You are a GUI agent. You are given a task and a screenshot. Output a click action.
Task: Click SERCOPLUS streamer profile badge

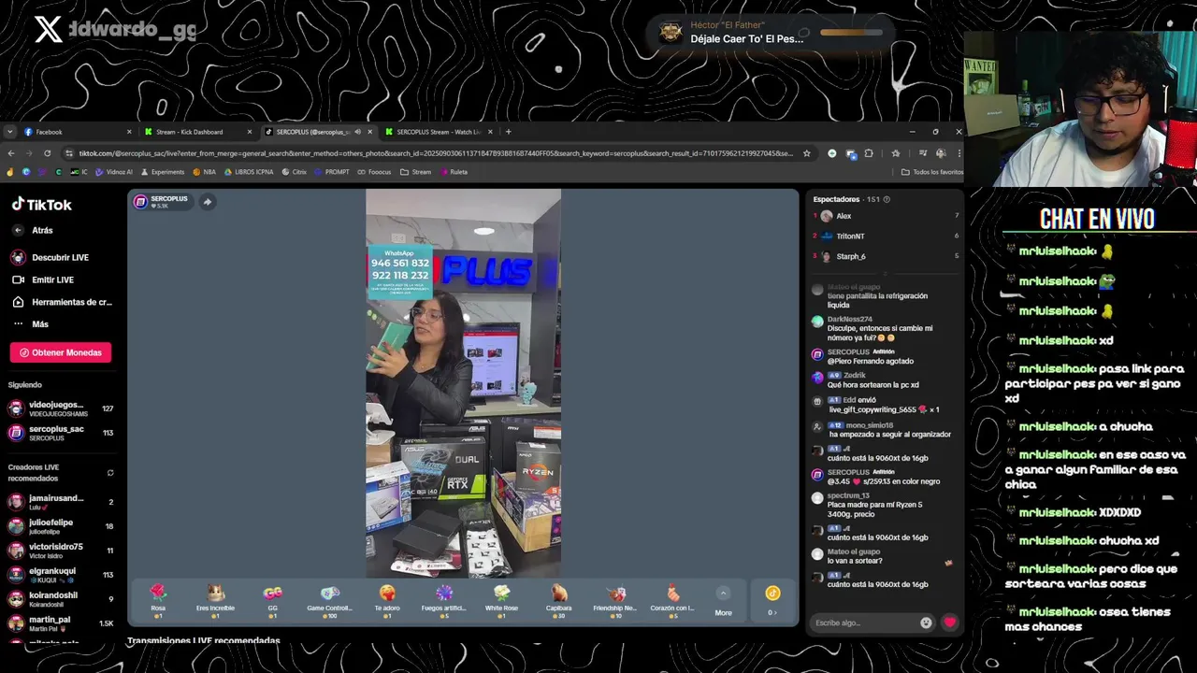point(161,202)
